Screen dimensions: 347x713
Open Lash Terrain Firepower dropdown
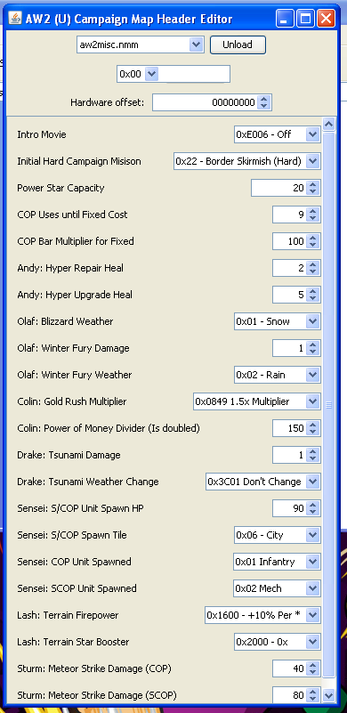point(312,615)
